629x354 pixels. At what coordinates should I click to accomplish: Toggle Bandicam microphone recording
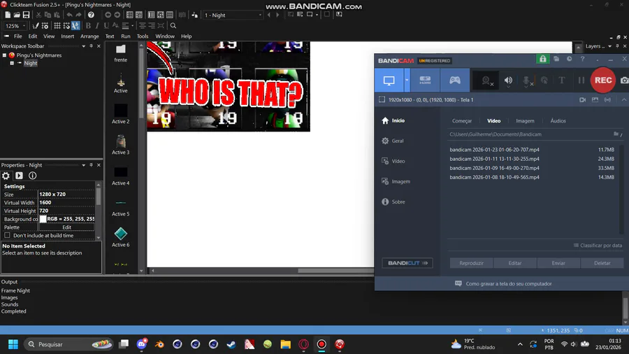coord(527,80)
